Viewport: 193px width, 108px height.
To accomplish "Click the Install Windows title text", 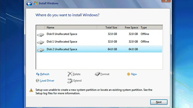I will [49, 3].
